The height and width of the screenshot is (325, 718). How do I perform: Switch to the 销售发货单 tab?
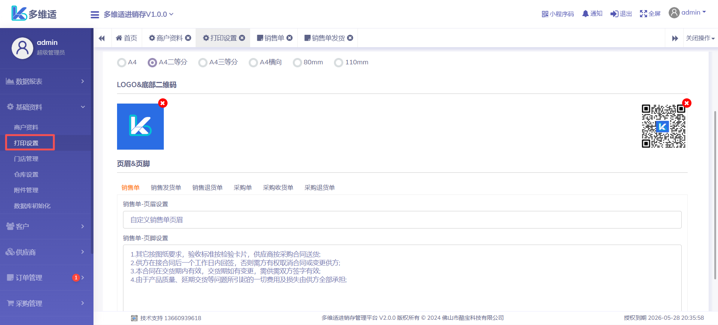pos(166,188)
